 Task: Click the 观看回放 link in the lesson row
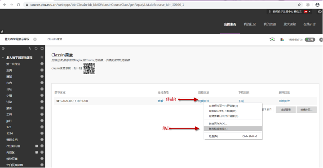(204, 101)
